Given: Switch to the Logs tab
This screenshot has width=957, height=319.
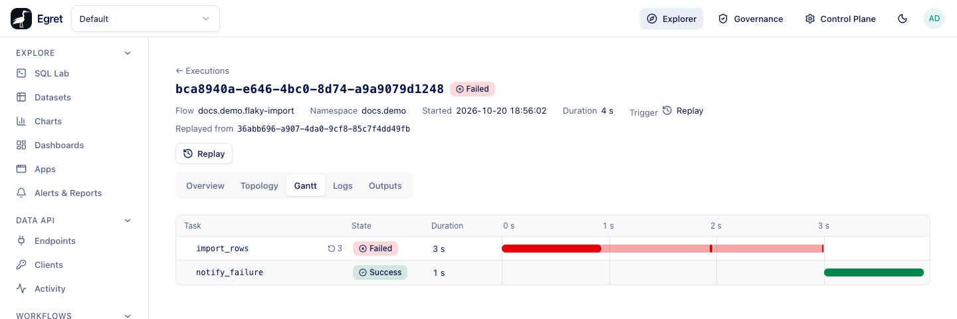Looking at the screenshot, I should point(343,186).
